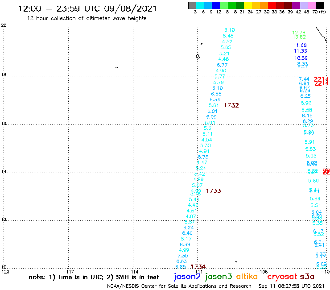
Task: Click the wave height value 7.30
Action: (x=182, y=256)
